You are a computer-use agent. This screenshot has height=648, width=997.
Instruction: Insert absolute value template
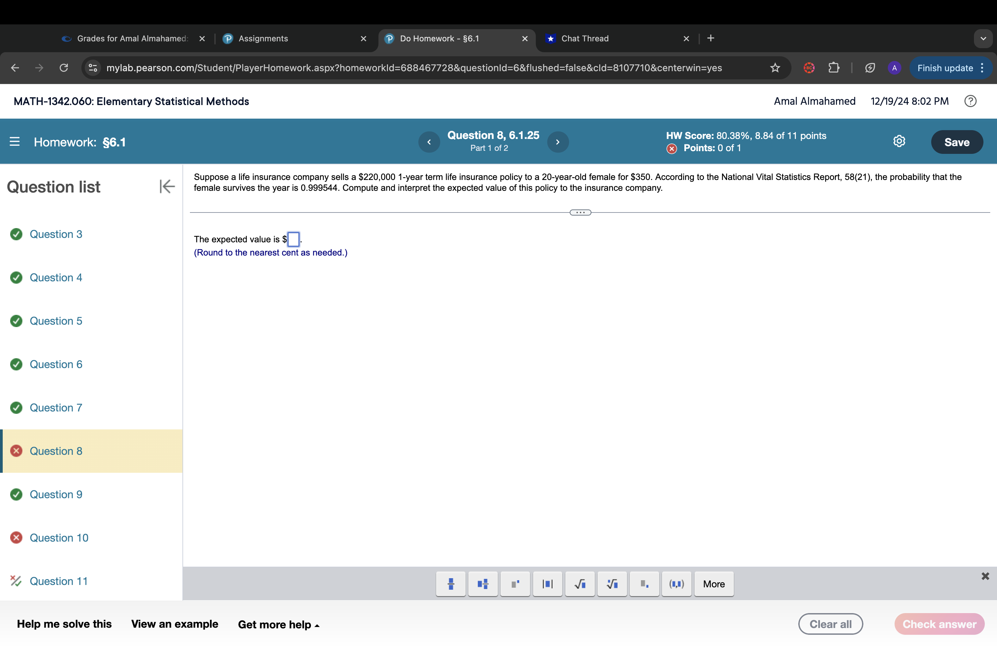(547, 584)
